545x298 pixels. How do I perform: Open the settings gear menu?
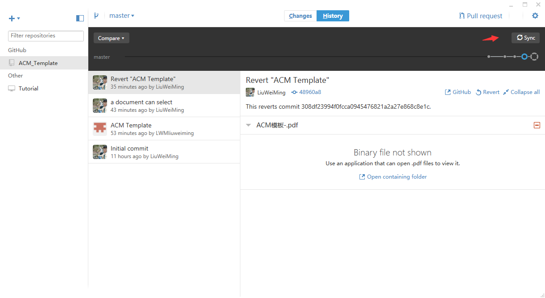coord(535,16)
